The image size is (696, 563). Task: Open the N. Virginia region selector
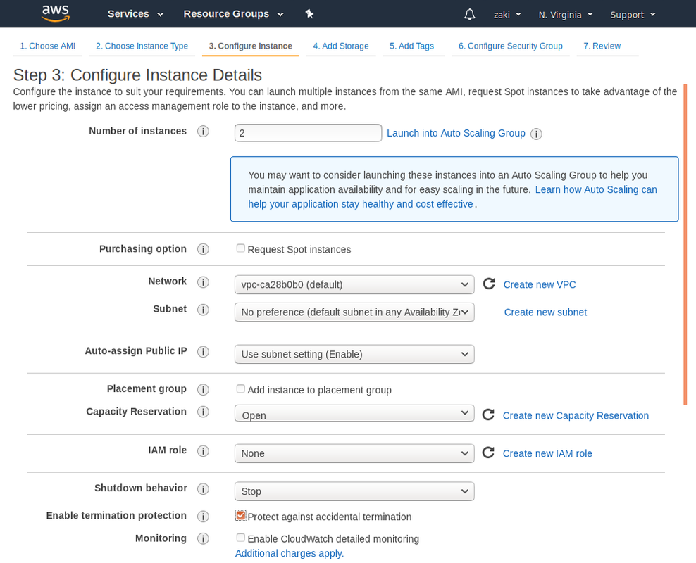566,15
